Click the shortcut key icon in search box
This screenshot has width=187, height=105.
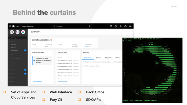(x=90, y=26)
